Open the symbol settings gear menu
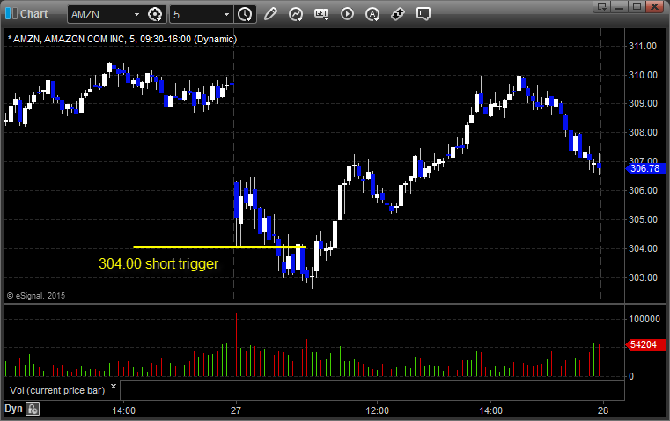Image resolution: width=670 pixels, height=421 pixels. [155, 14]
